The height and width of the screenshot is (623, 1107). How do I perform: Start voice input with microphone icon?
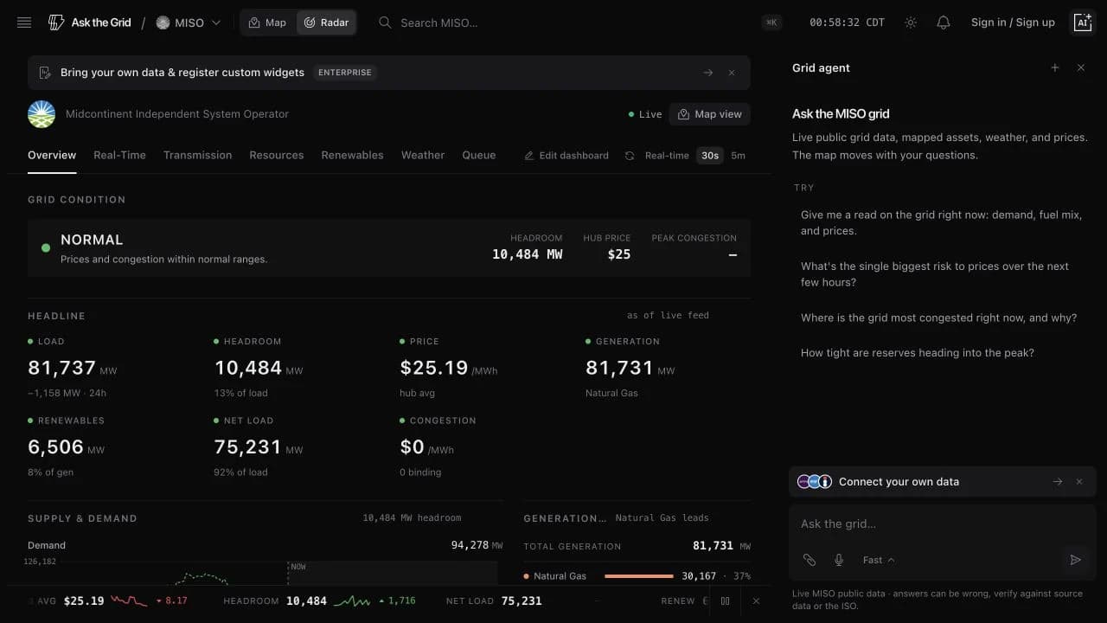[x=839, y=560]
